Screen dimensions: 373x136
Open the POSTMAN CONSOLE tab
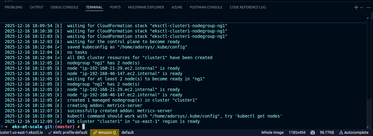206,8
